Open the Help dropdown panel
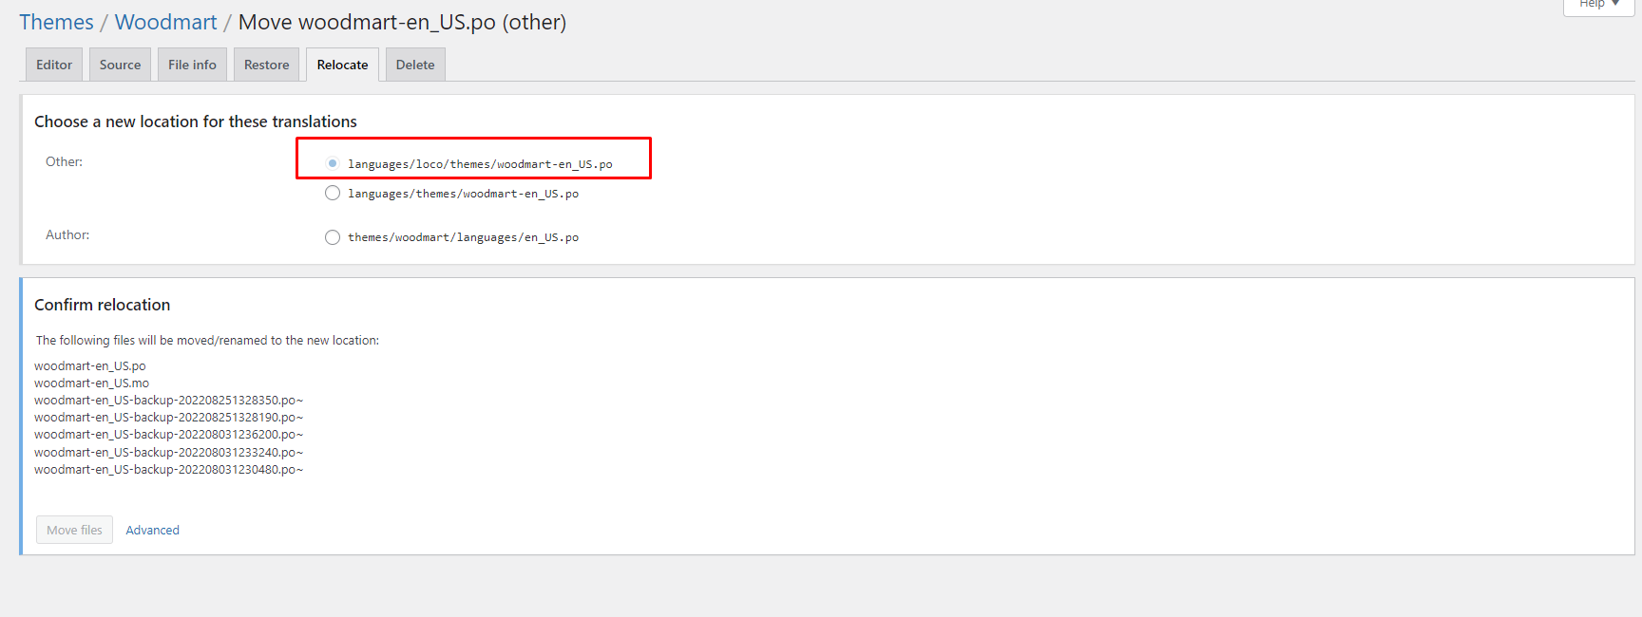Viewport: 1642px width, 617px height. 1598,5
